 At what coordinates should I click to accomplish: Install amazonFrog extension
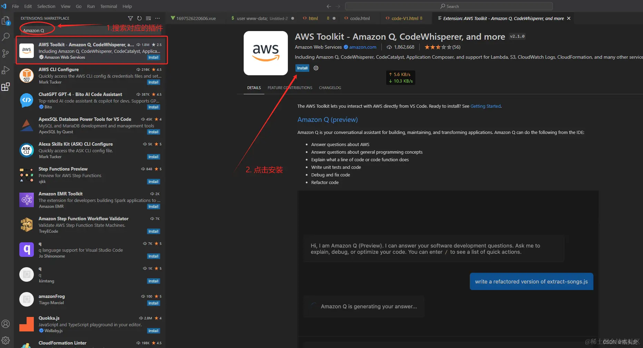click(x=154, y=303)
